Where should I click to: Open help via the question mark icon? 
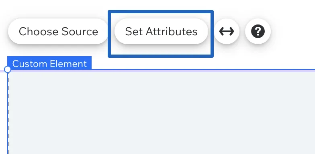pos(258,31)
